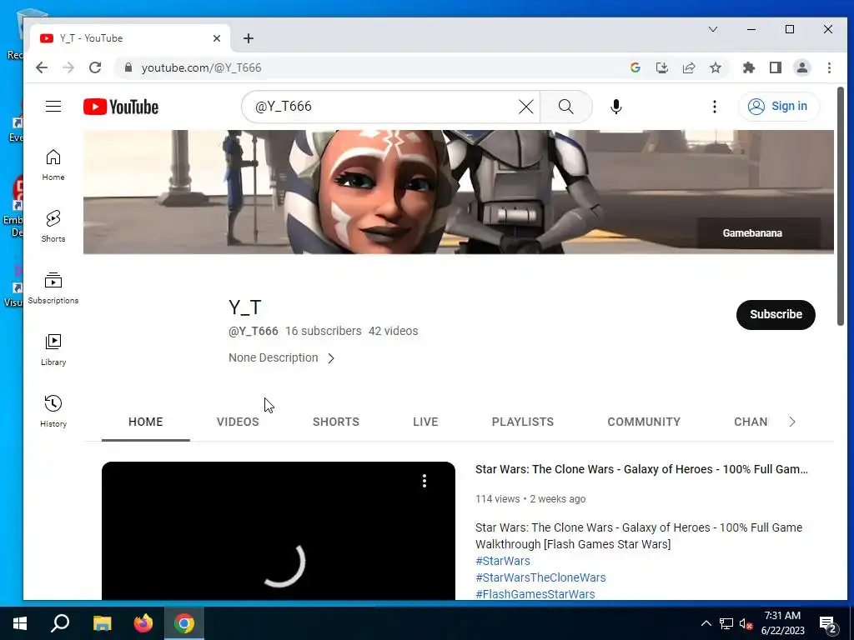The image size is (854, 640).
Task: Click the Chrome taskbar icon
Action: (184, 623)
